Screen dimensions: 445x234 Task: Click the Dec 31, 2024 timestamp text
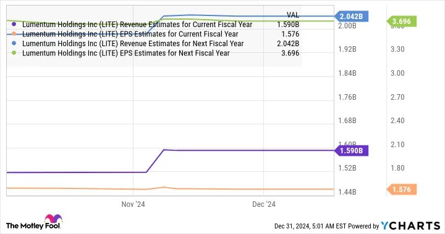point(310,227)
